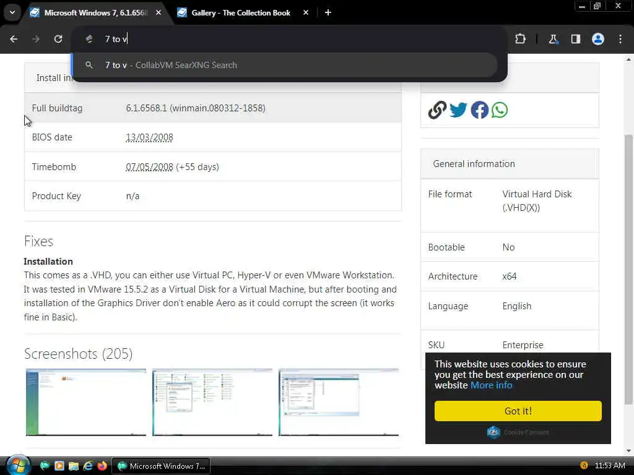Click the Timebomb date 07/05/2008
The height and width of the screenshot is (475, 634).
pos(149,167)
